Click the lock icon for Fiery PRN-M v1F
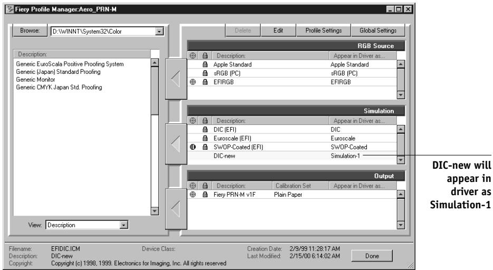Image resolution: width=493 pixels, height=270 pixels. coord(205,195)
